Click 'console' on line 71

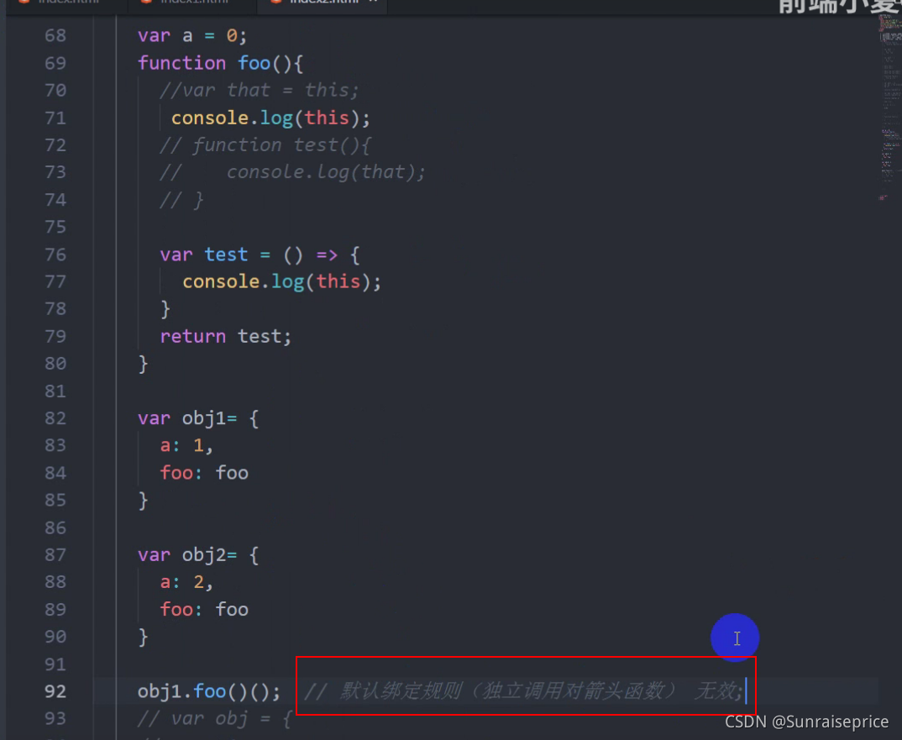(210, 118)
